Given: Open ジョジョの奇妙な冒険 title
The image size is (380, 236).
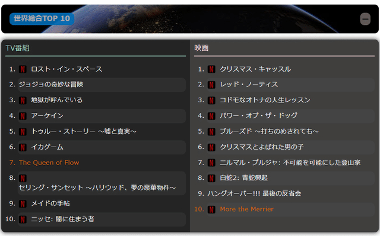Looking at the screenshot, I should click(x=51, y=85).
